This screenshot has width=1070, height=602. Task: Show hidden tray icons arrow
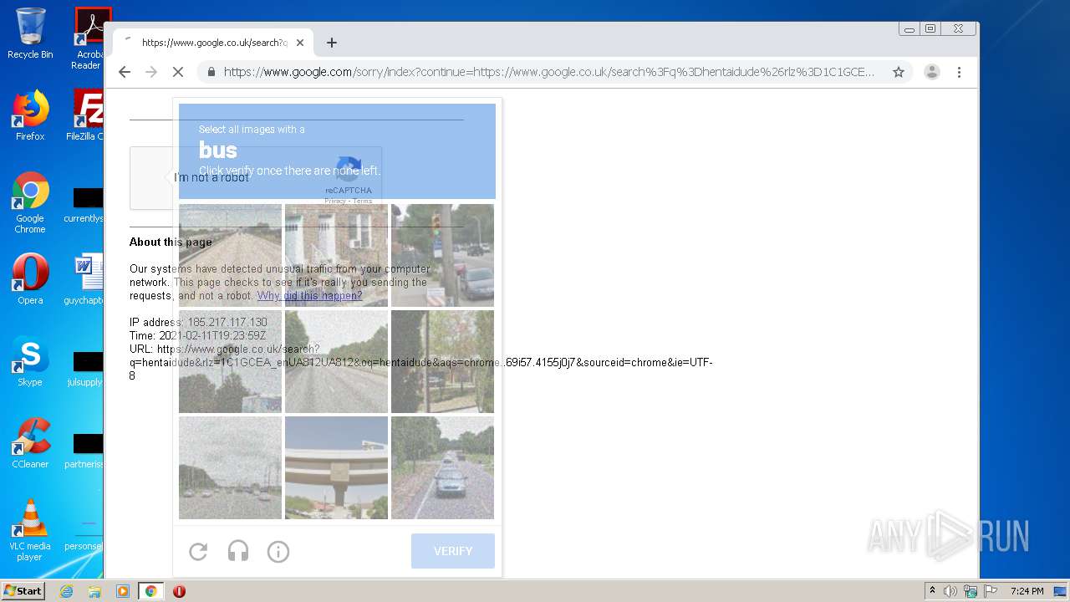932,591
